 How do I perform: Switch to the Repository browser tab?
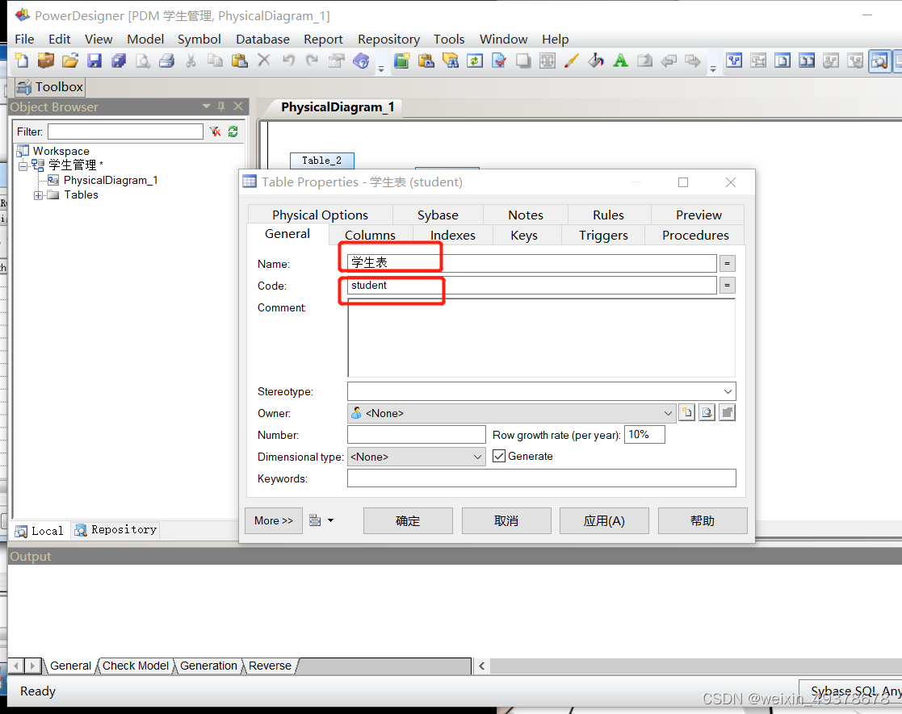coord(115,530)
